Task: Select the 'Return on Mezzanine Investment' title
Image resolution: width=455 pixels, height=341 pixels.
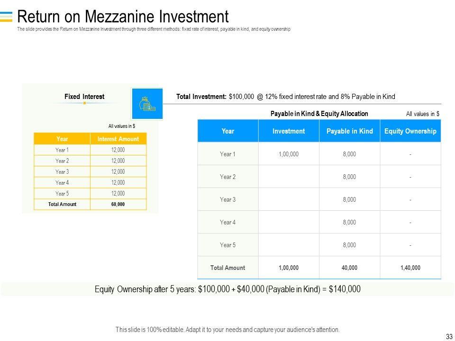Action: 123,16
